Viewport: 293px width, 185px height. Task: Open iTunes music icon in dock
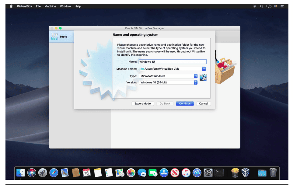[186, 173]
